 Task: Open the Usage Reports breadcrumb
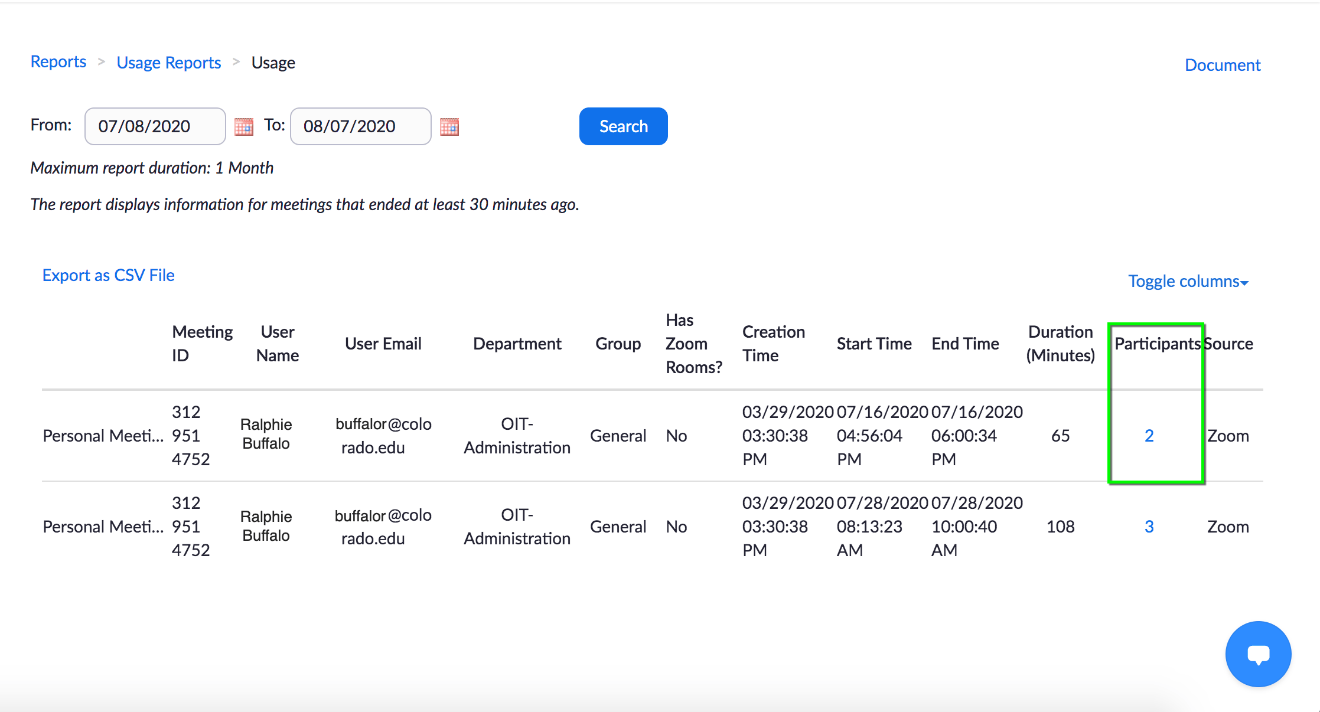168,63
